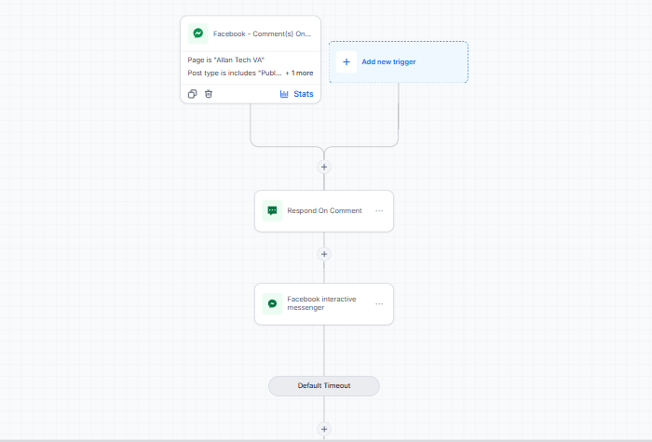Select the Page is "Allan Tech VA" filter

click(x=225, y=60)
